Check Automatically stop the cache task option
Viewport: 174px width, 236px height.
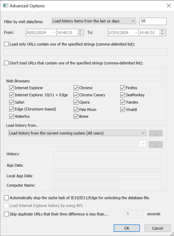coord(6,198)
